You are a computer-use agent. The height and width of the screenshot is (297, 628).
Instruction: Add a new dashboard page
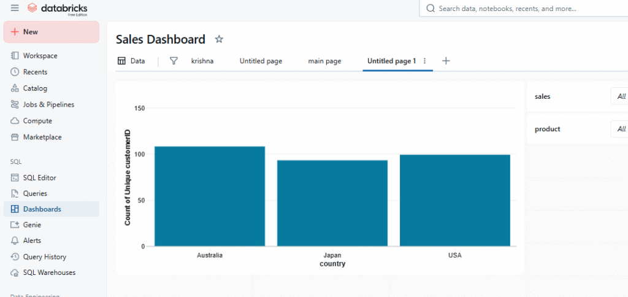click(446, 61)
